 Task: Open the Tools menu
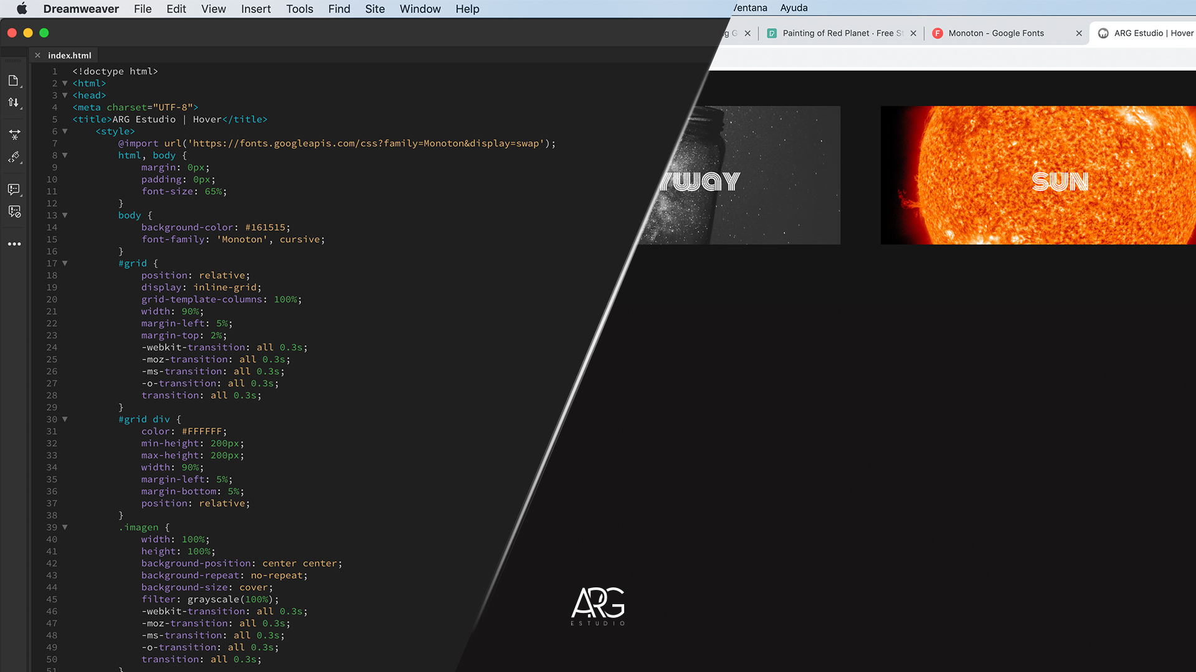[300, 9]
